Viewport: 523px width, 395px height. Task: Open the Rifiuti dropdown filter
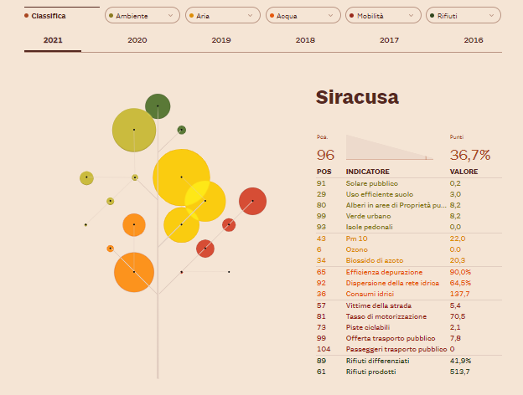click(463, 15)
